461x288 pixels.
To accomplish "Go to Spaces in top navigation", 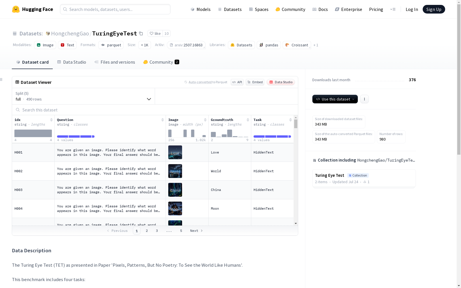I will [x=259, y=9].
